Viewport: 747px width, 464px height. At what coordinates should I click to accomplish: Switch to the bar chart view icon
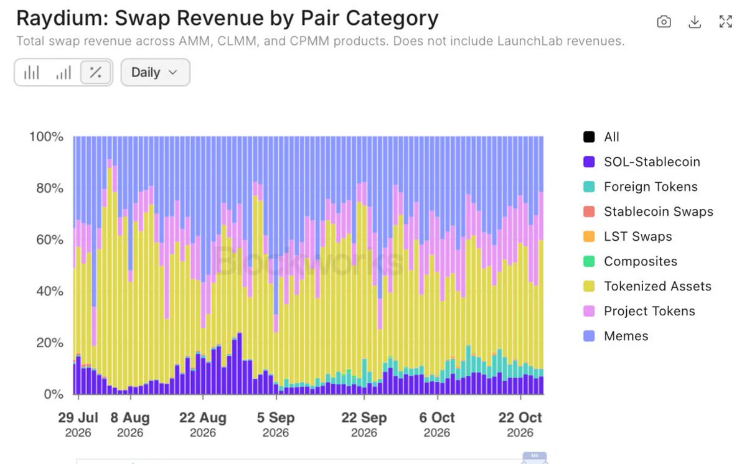pyautogui.click(x=31, y=73)
